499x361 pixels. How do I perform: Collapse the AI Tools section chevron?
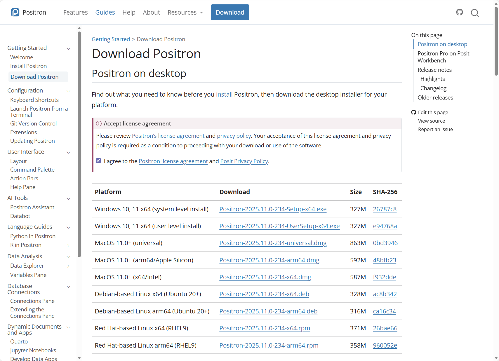pyautogui.click(x=69, y=198)
